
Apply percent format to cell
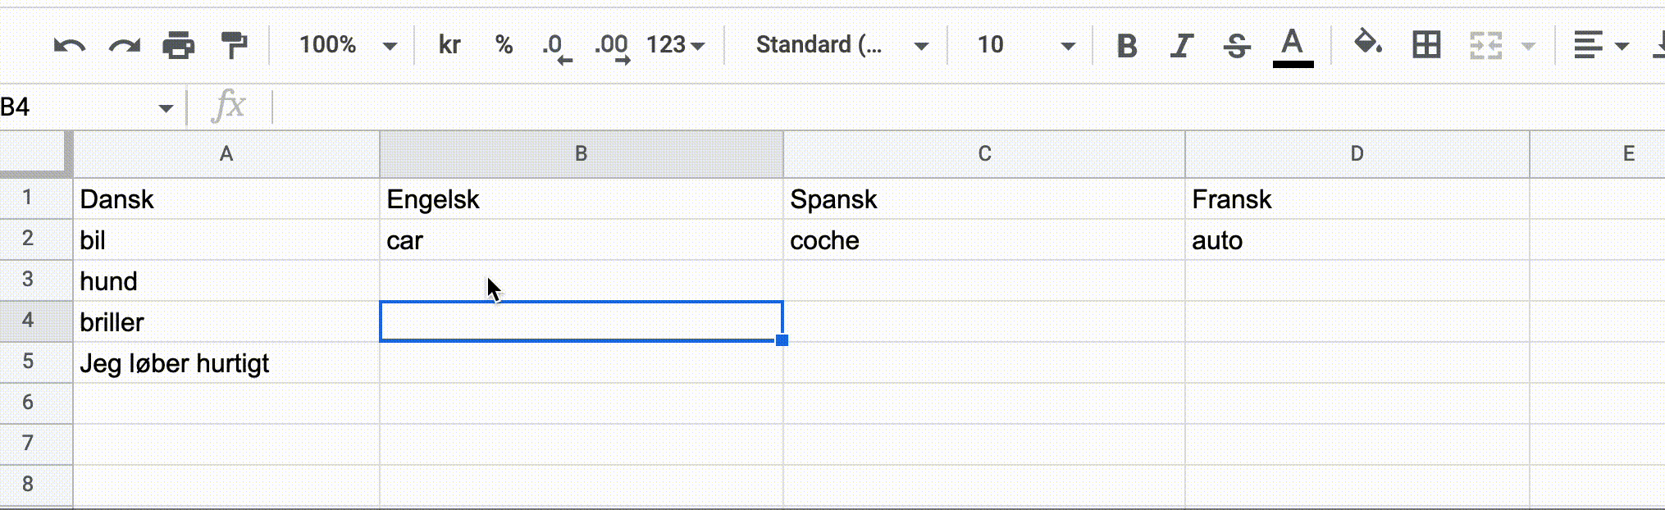pyautogui.click(x=504, y=44)
